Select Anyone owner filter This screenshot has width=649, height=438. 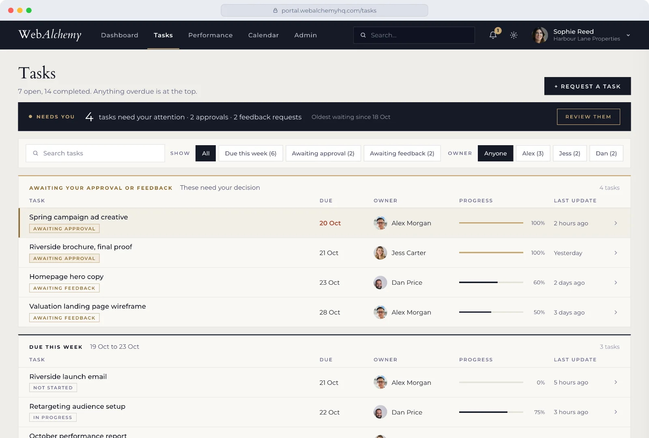pos(495,153)
